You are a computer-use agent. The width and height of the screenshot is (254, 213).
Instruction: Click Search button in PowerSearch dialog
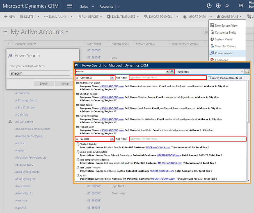point(44,84)
